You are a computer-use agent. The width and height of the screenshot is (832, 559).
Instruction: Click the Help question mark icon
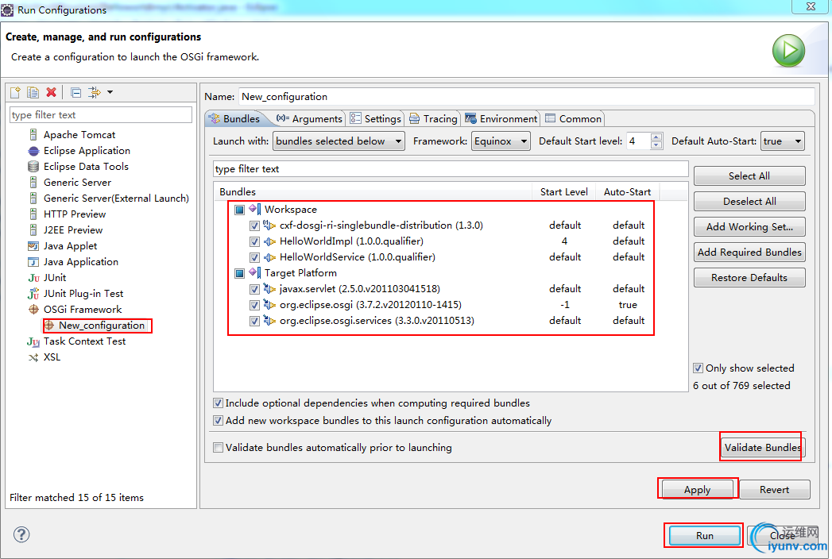pos(21,534)
